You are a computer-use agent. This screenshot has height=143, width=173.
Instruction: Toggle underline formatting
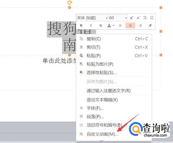[x=101, y=25]
